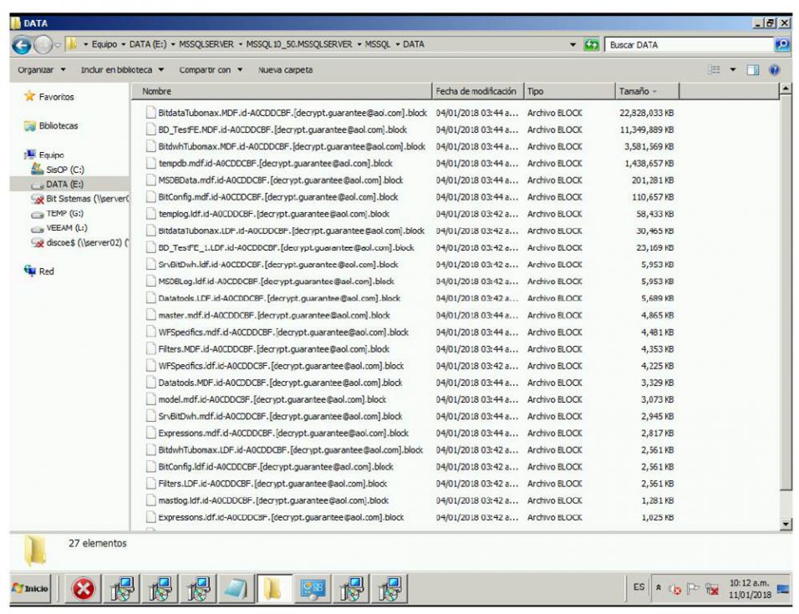799x614 pixels.
Task: Click file icon of Expressions.mdf row
Action: (150, 433)
